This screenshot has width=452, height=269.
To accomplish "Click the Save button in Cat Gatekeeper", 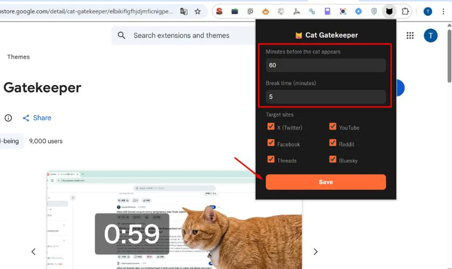I will (x=326, y=182).
